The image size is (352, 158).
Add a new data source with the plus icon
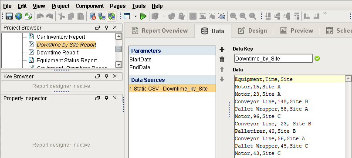[222, 50]
